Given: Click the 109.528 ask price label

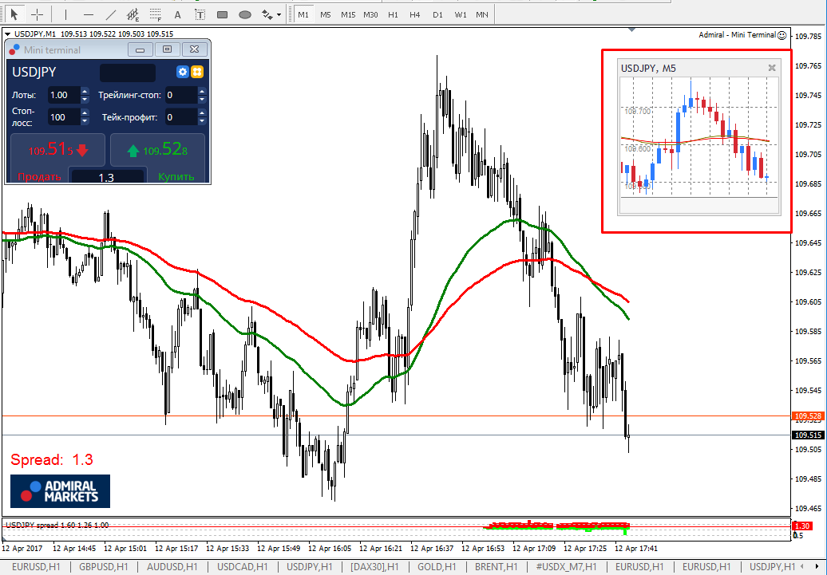Looking at the screenshot, I should (x=808, y=416).
